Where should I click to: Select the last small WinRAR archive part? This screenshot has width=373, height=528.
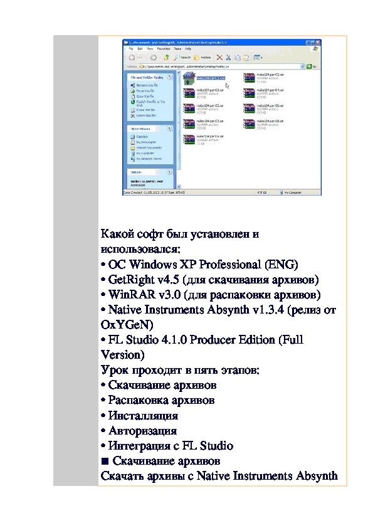point(189,139)
